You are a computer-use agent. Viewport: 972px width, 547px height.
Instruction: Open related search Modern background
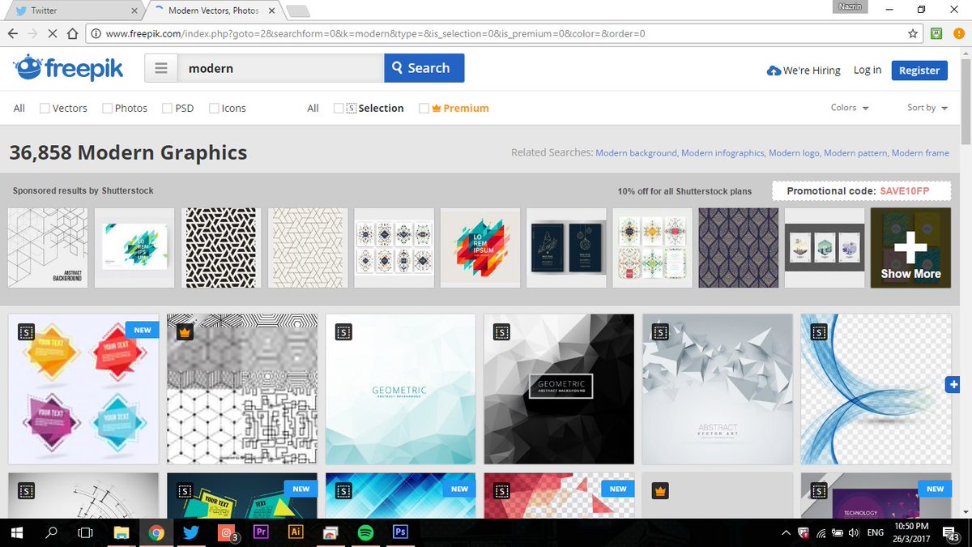coord(636,152)
